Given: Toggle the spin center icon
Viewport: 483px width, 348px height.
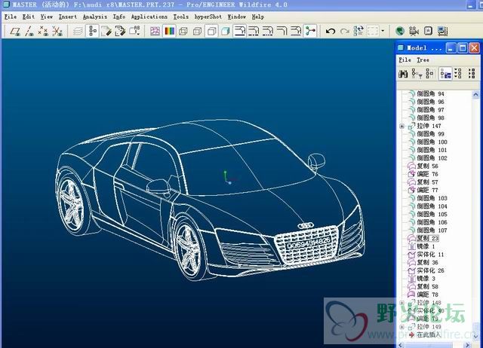Looking at the screenshot, I should (310, 31).
